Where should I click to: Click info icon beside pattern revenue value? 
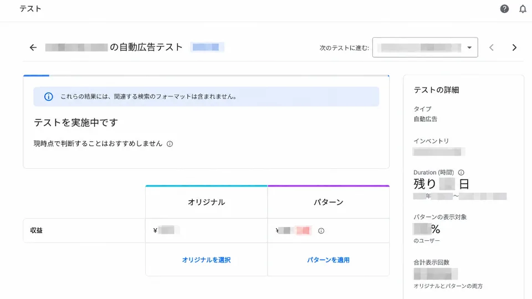(x=321, y=231)
